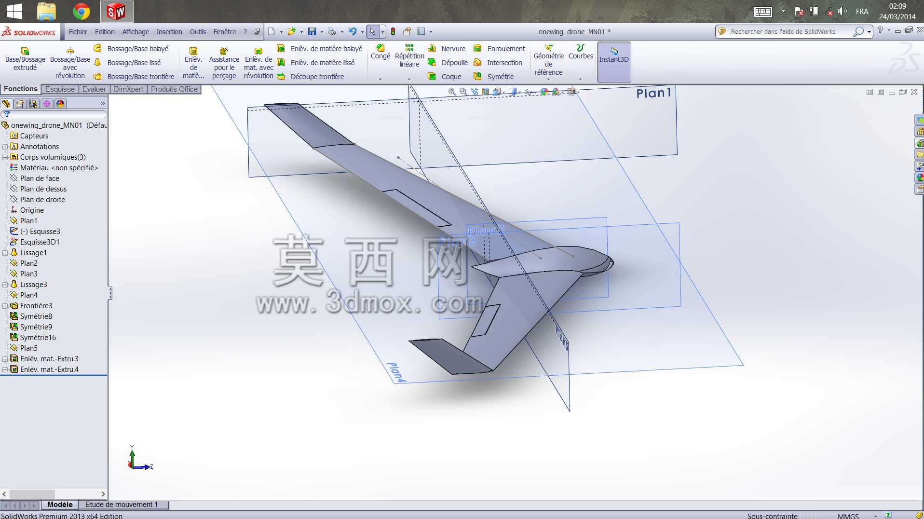The width and height of the screenshot is (924, 519).
Task: Expand the Lissage1 feature
Action: pyautogui.click(x=5, y=253)
